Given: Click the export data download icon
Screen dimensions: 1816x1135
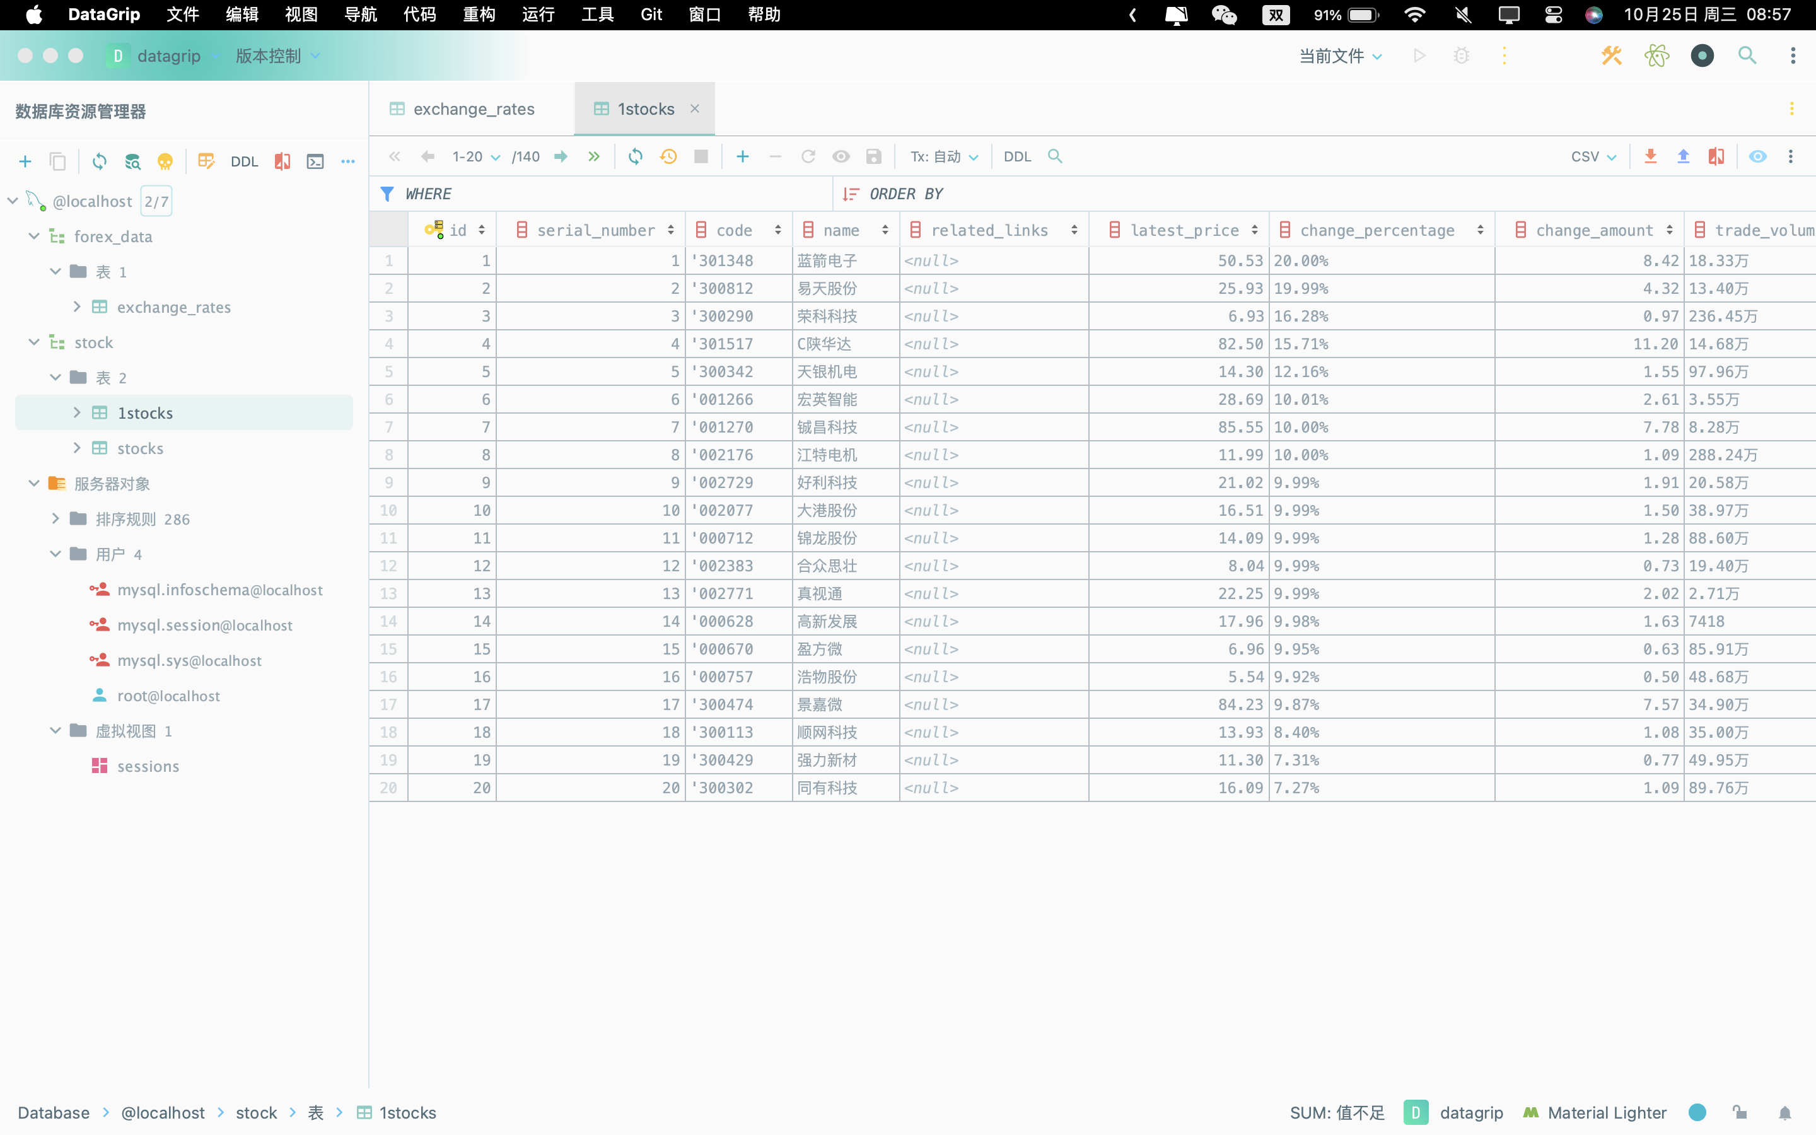Looking at the screenshot, I should [x=1650, y=156].
